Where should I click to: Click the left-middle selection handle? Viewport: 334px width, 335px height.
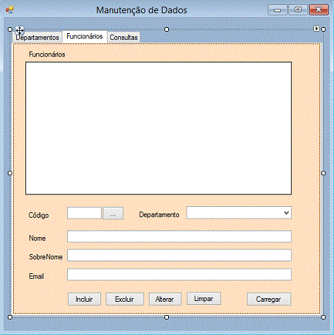10,173
